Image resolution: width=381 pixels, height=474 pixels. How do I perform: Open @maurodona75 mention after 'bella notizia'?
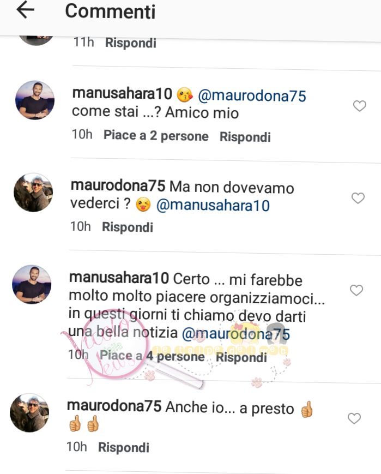[x=236, y=334]
